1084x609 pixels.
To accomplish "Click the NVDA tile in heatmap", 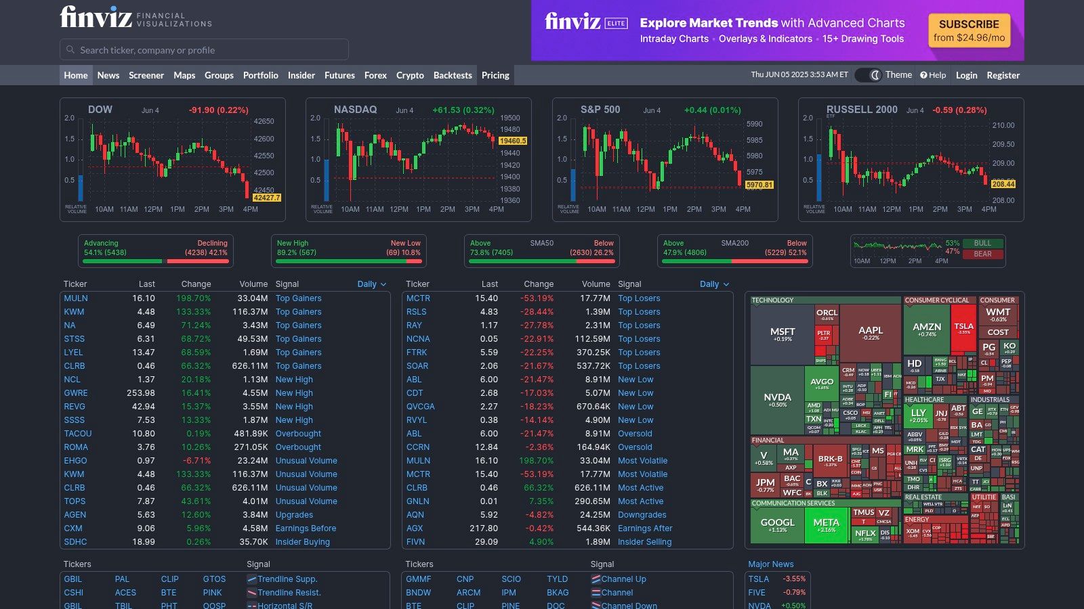I will tap(777, 399).
